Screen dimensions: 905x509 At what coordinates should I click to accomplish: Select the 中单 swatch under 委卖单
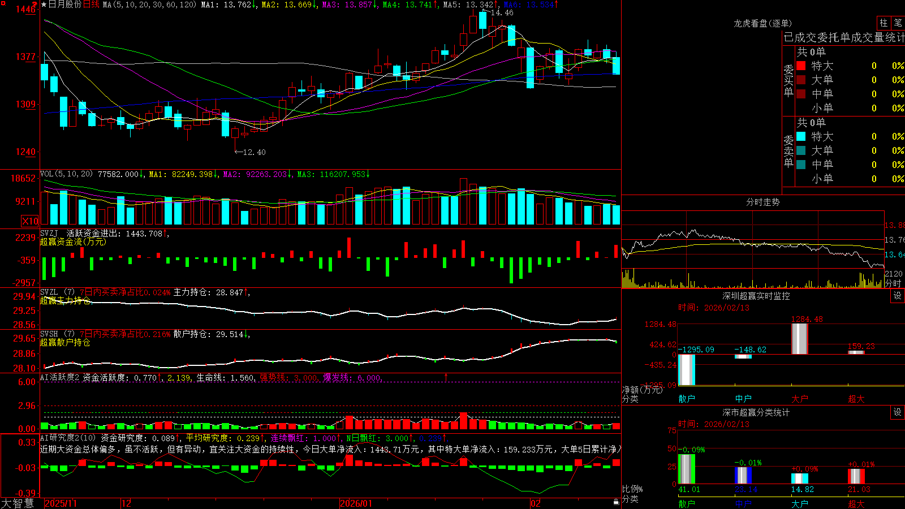pos(801,165)
